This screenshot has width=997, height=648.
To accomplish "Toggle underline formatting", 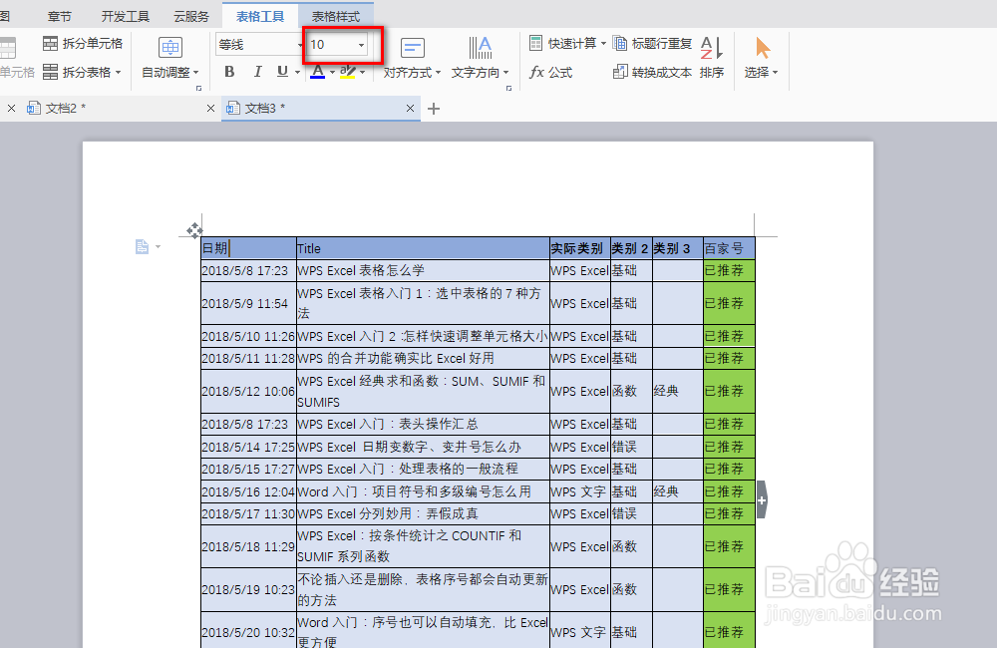I will [283, 72].
